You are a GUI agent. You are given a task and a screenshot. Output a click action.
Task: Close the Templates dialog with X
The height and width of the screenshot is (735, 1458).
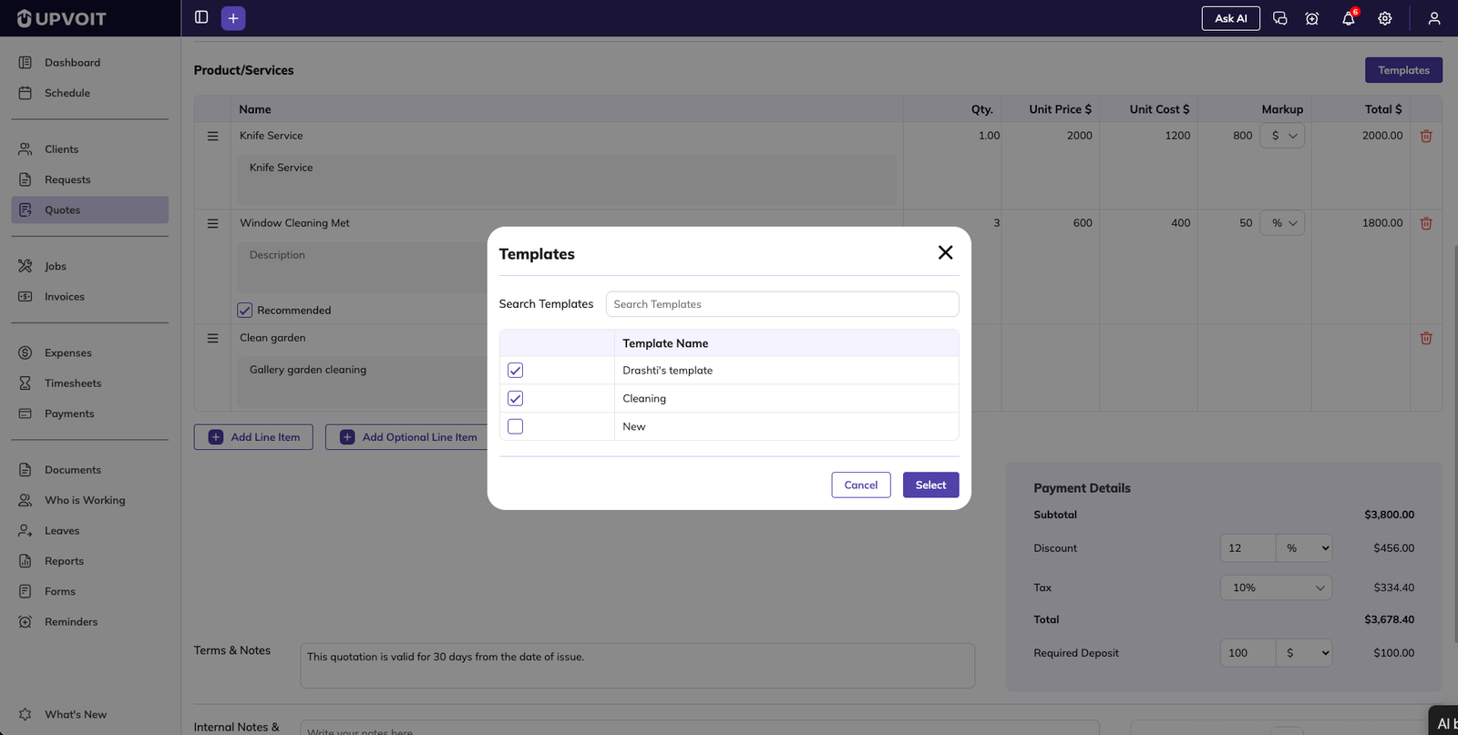[x=945, y=252]
